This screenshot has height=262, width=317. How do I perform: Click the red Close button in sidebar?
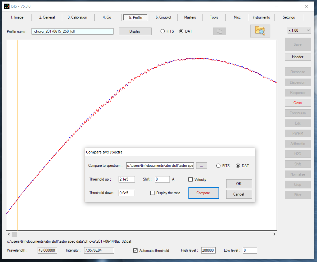pyautogui.click(x=298, y=103)
